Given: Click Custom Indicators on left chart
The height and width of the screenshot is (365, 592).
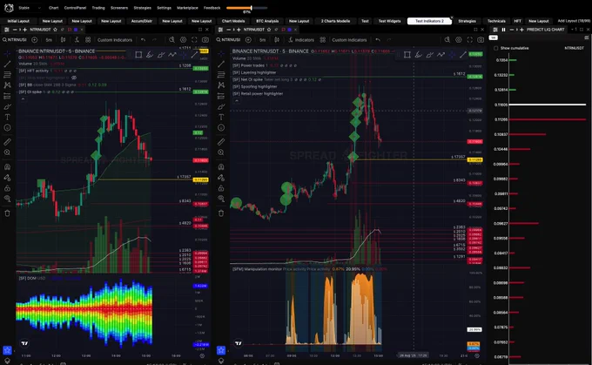Looking at the screenshot, I should (x=115, y=40).
